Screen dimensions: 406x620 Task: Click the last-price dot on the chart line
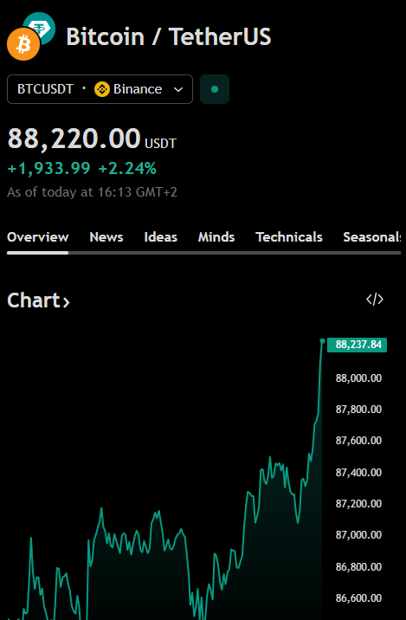[322, 341]
